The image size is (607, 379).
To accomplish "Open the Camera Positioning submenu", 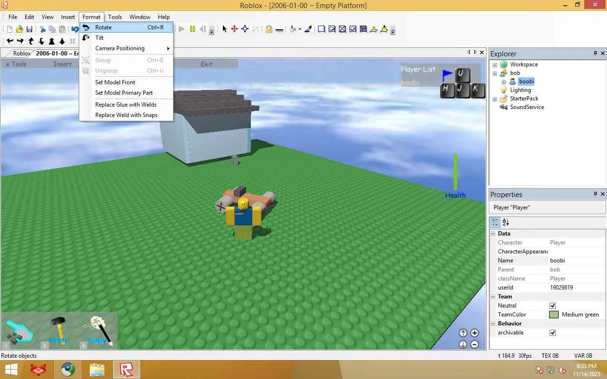I will (x=126, y=48).
